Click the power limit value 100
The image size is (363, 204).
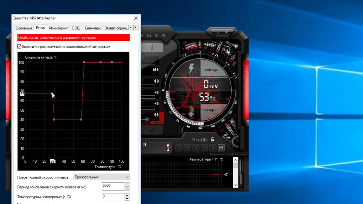pyautogui.click(x=156, y=70)
